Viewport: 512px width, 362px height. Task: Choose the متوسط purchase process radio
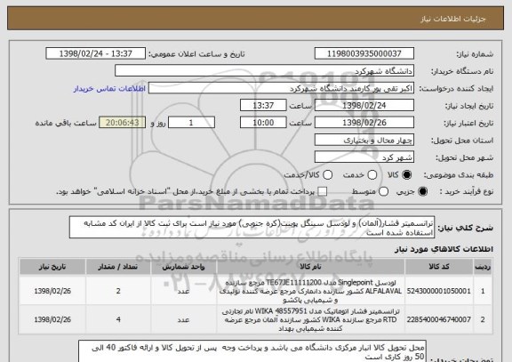tap(383, 192)
